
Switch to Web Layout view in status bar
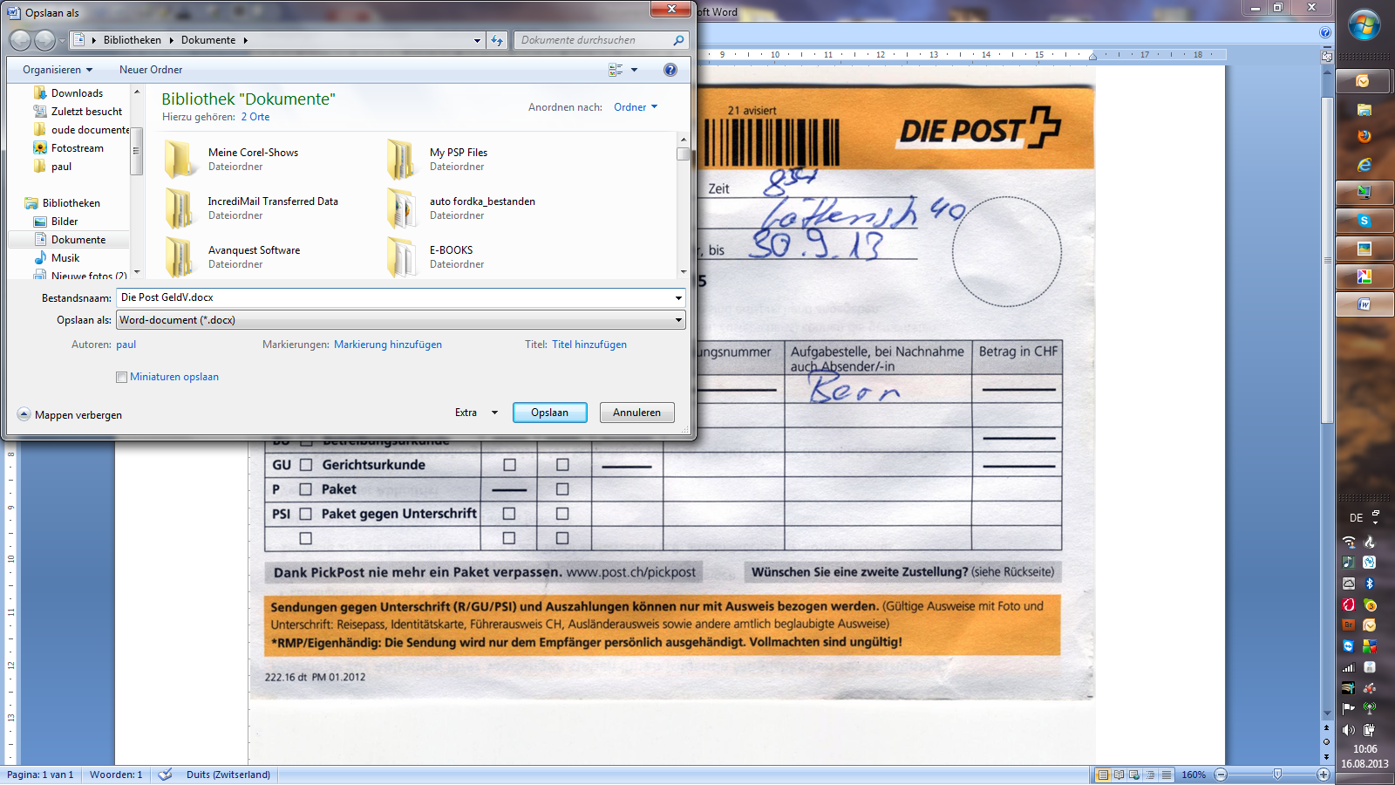coord(1134,775)
